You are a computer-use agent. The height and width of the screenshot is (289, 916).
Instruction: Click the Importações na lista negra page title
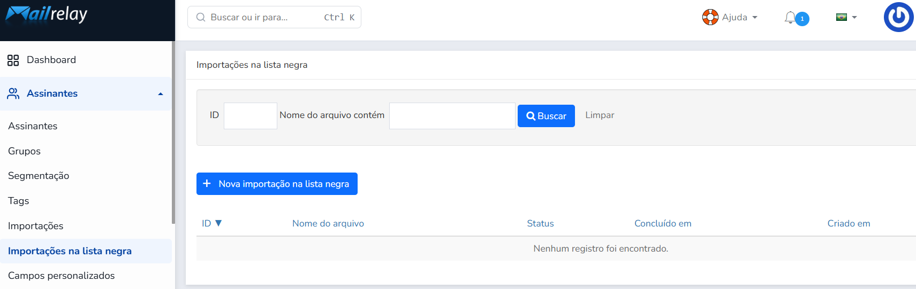tap(252, 65)
